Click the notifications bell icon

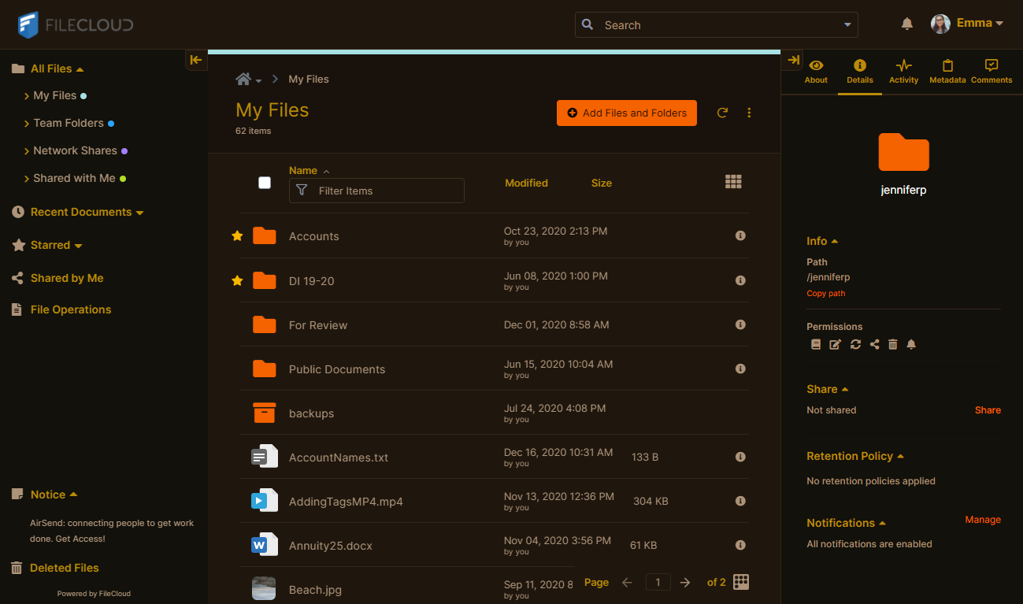(907, 24)
